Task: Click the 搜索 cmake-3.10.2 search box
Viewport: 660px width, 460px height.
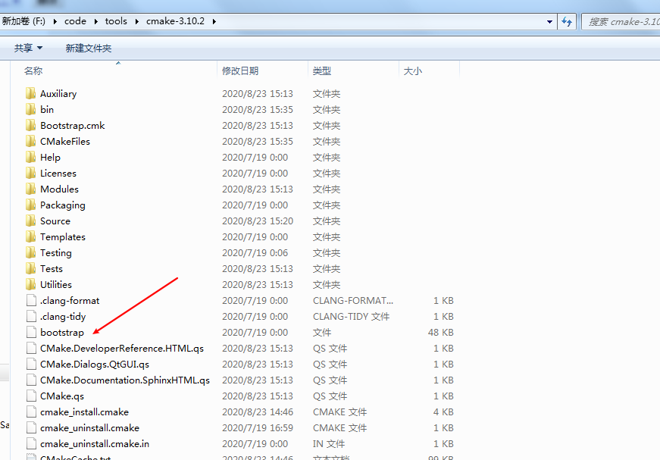Action: 621,21
